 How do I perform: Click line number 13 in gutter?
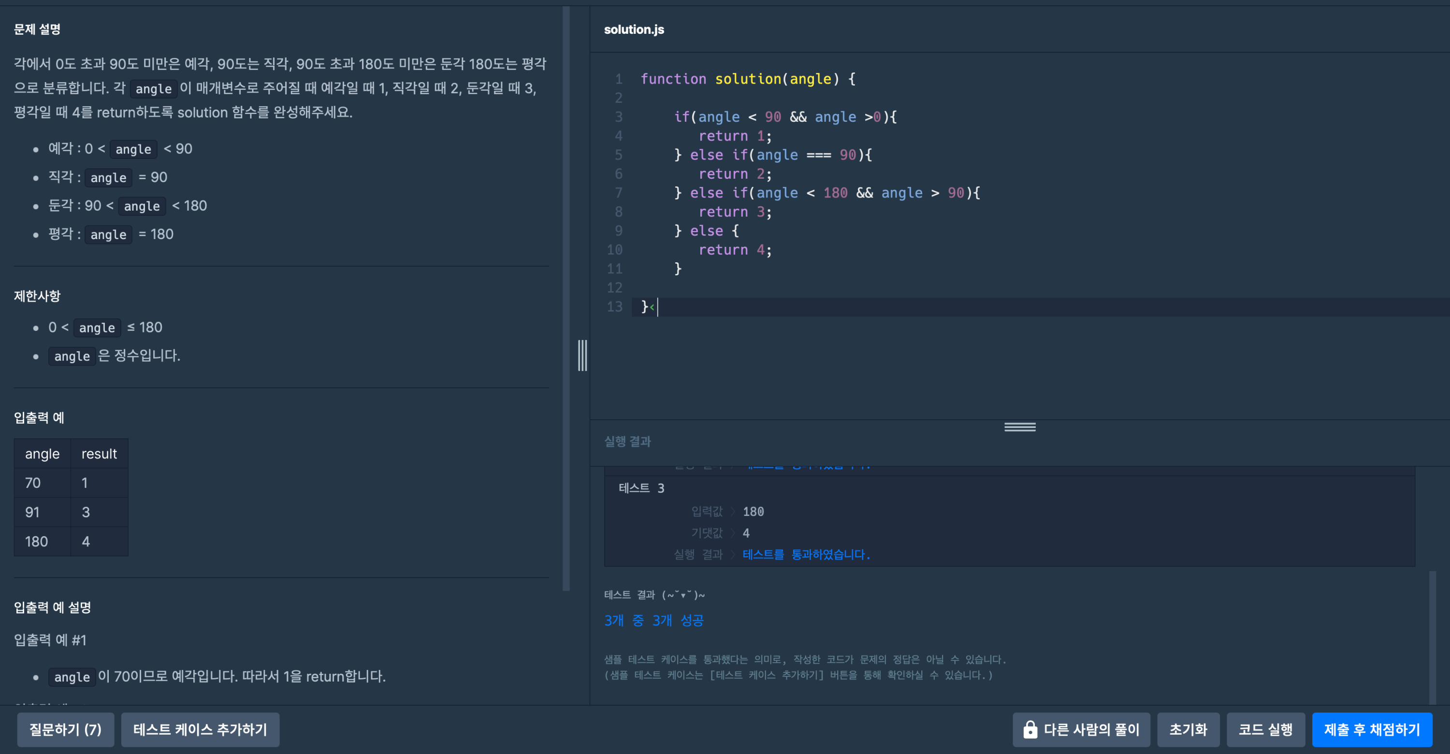[615, 307]
